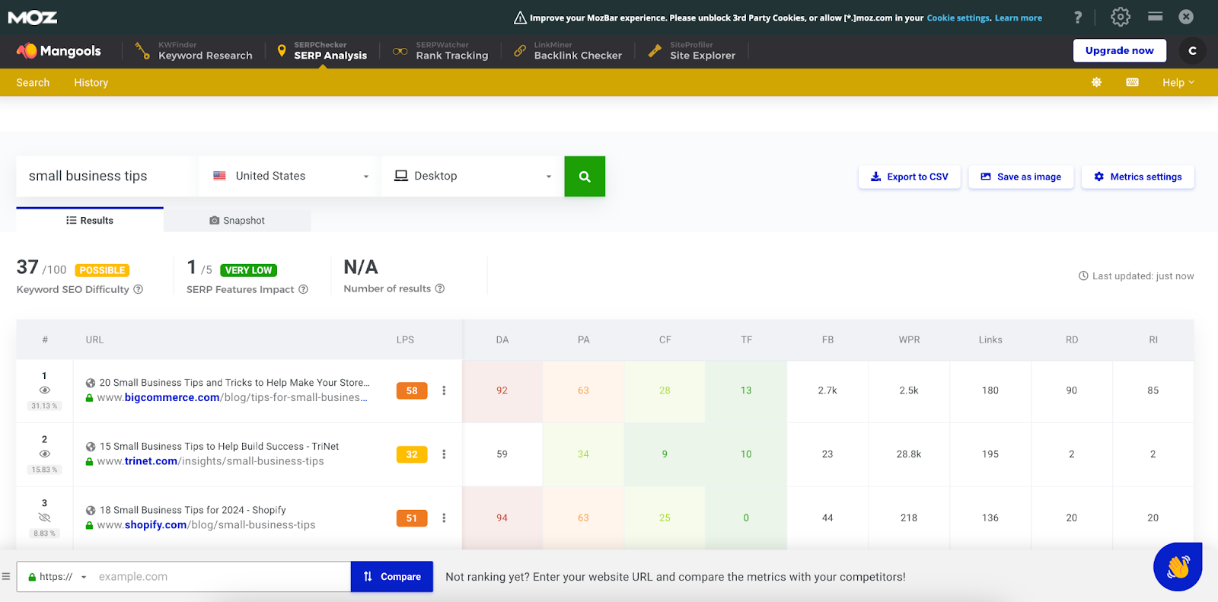The image size is (1218, 602).
Task: Open Metrics settings
Action: click(1138, 177)
